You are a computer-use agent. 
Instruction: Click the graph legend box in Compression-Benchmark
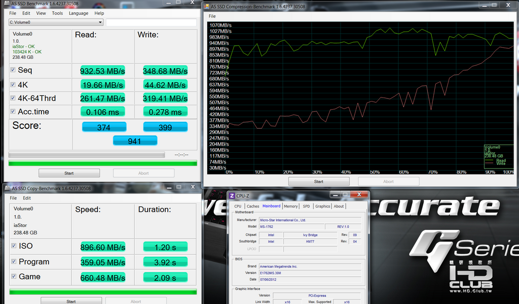(499, 156)
